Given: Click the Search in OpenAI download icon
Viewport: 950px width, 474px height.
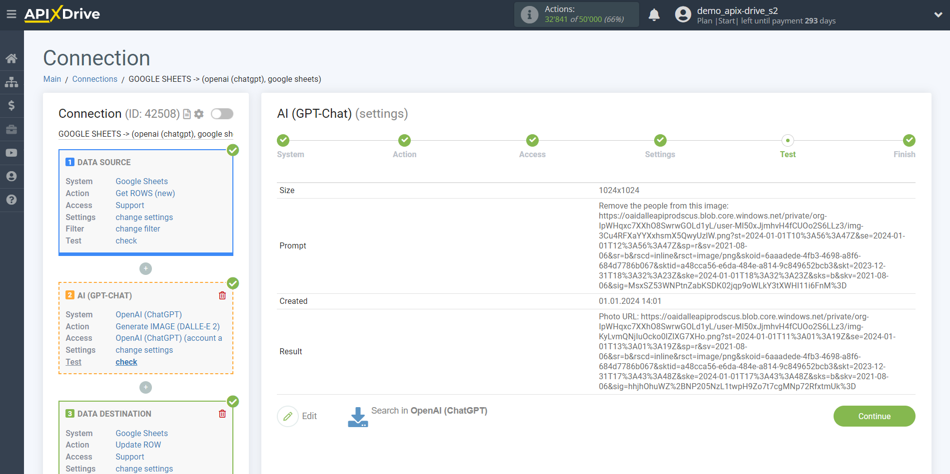Looking at the screenshot, I should [x=358, y=417].
